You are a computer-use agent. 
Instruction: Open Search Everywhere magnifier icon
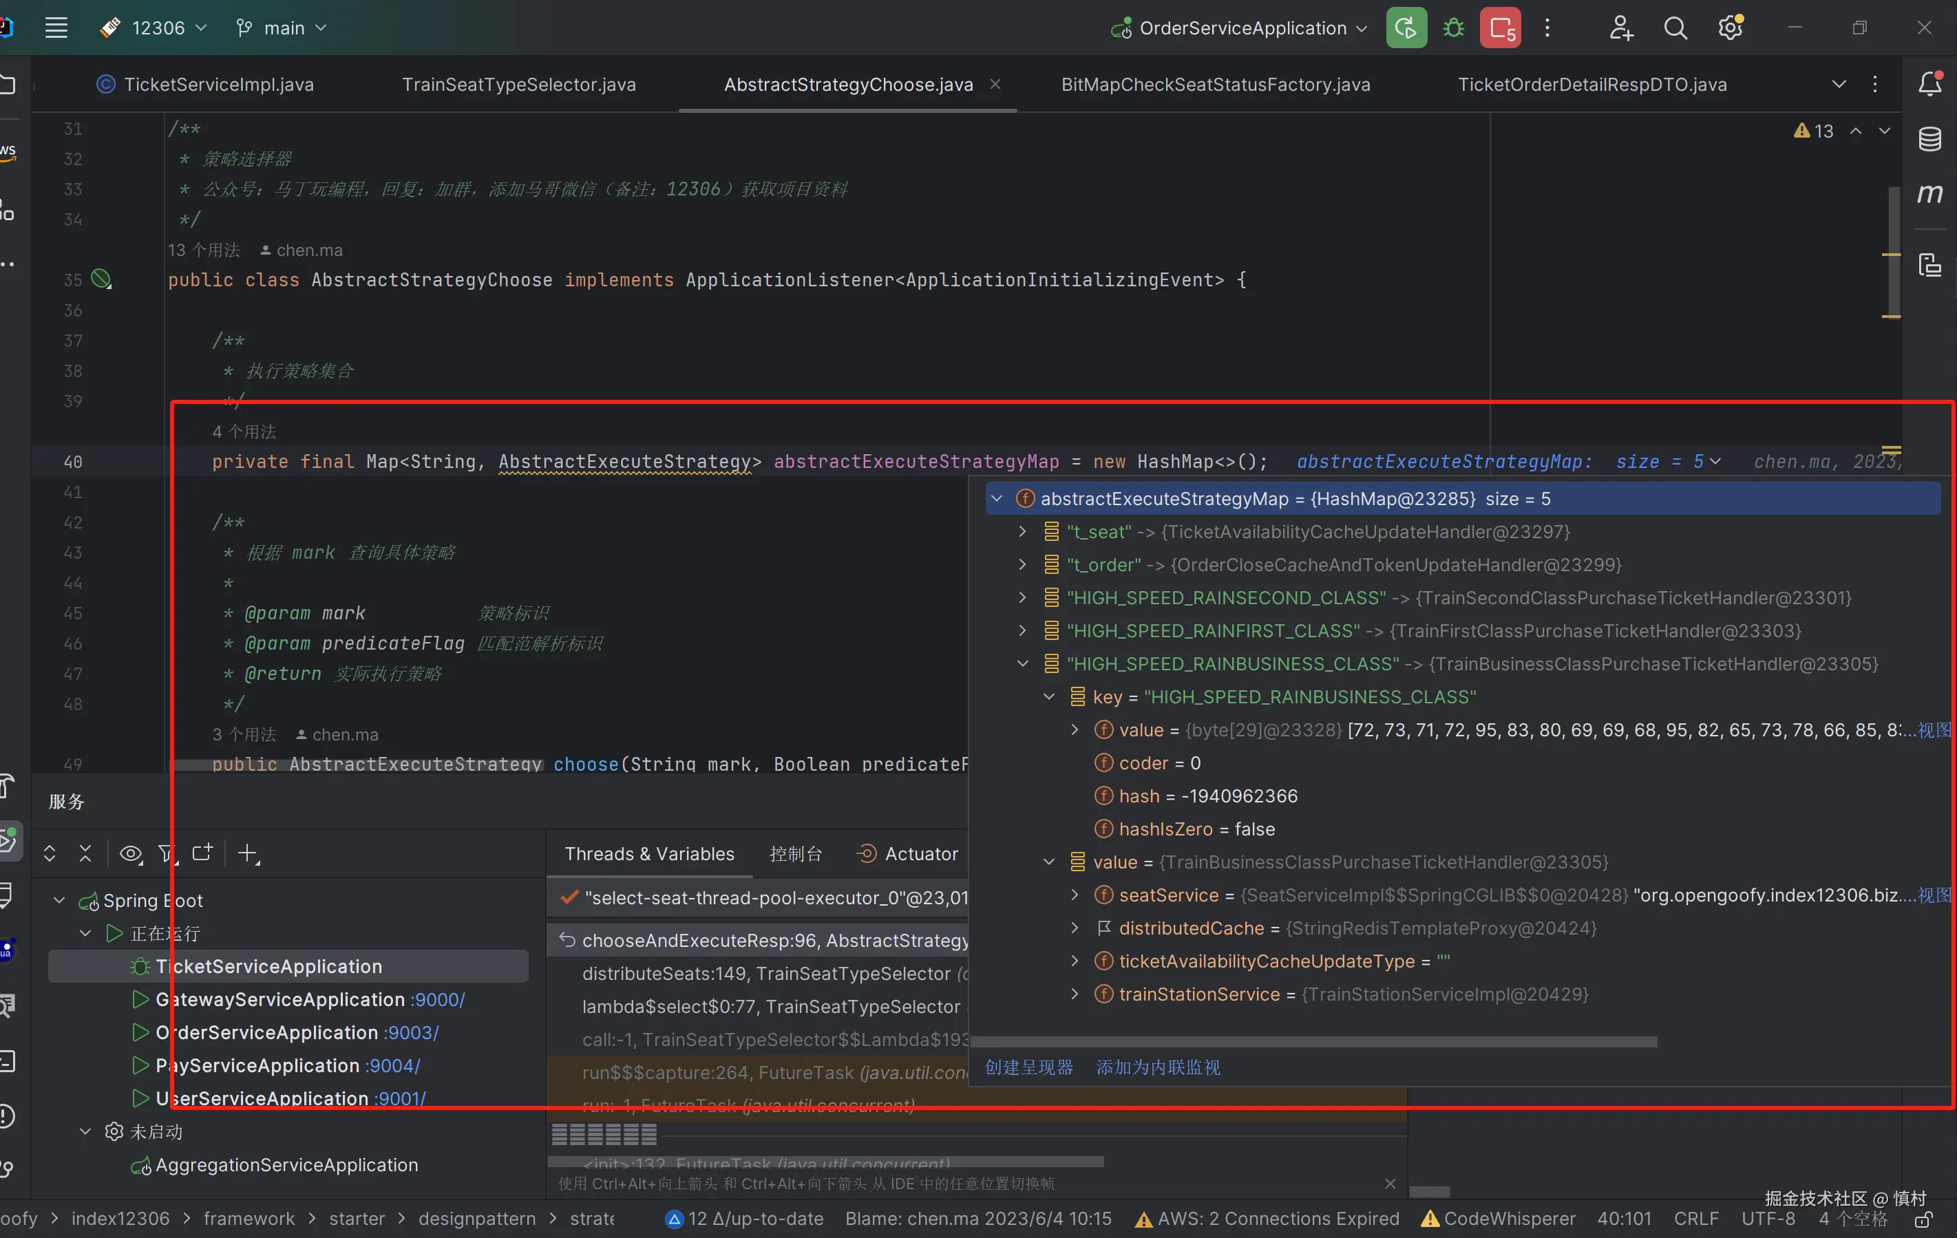[x=1675, y=28]
